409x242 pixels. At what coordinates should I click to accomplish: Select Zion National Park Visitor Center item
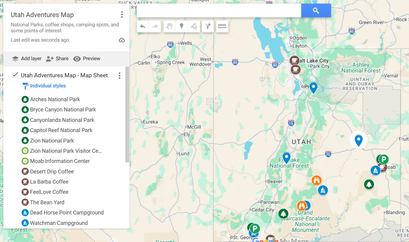[66, 151]
